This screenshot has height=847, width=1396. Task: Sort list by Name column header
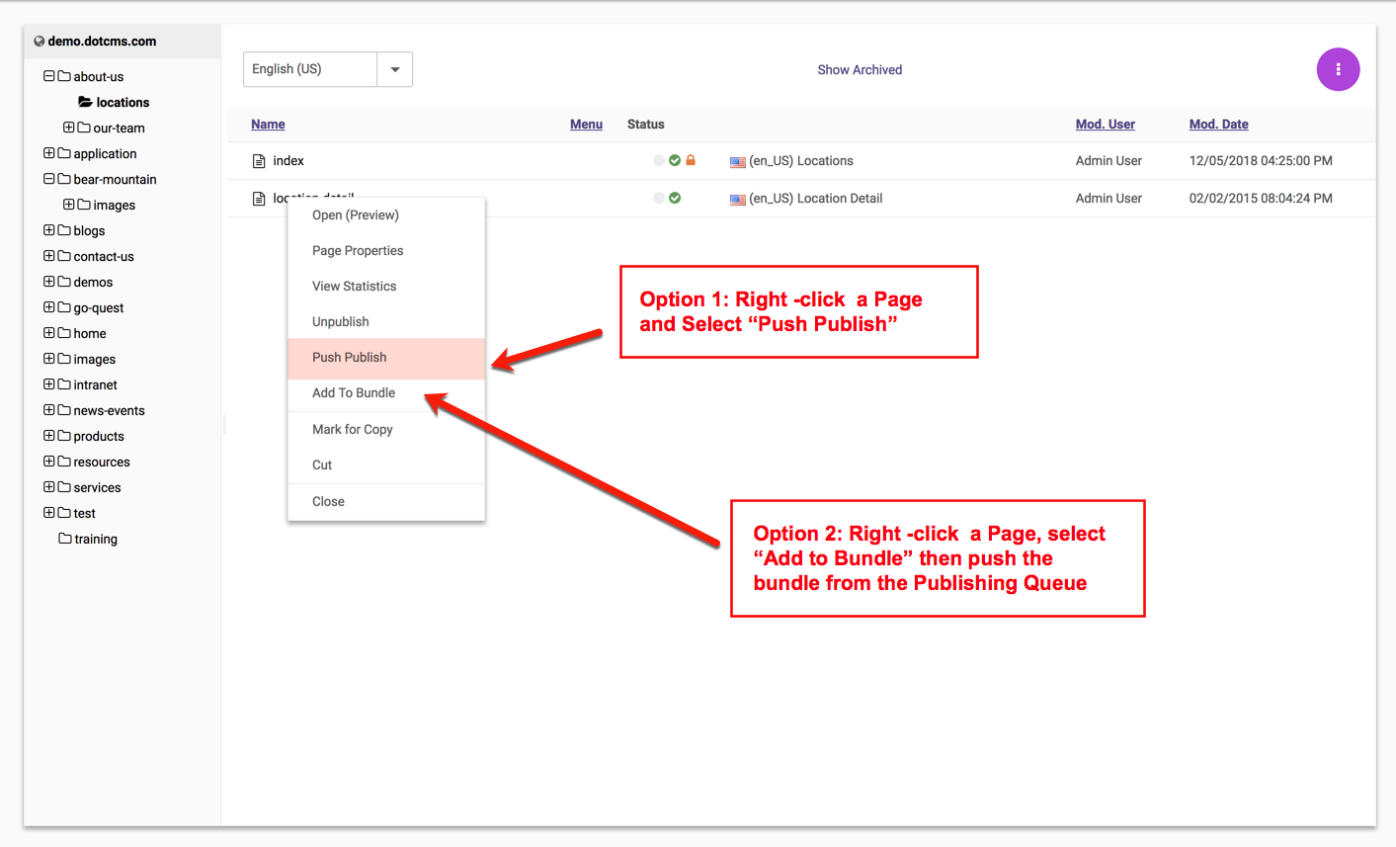pos(268,125)
